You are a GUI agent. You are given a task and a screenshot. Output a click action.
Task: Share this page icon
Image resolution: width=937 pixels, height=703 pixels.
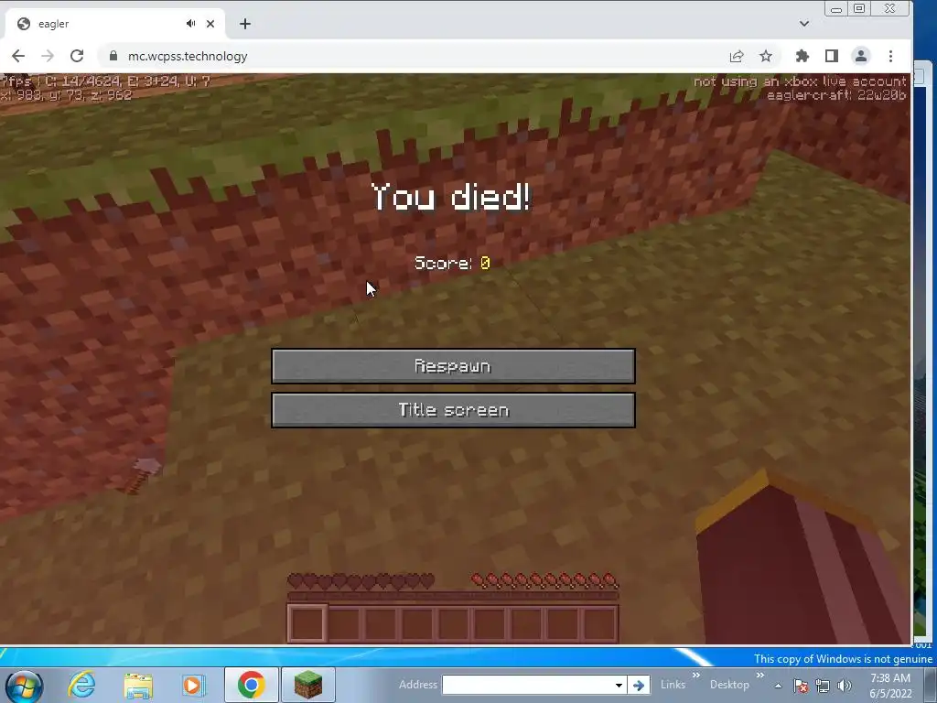pos(737,56)
